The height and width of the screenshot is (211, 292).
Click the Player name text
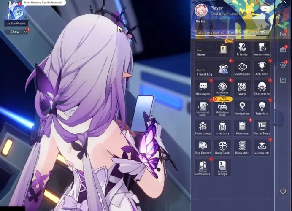point(216,8)
